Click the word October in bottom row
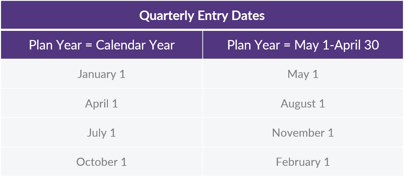Screen dimensions: 405x177 97,162
